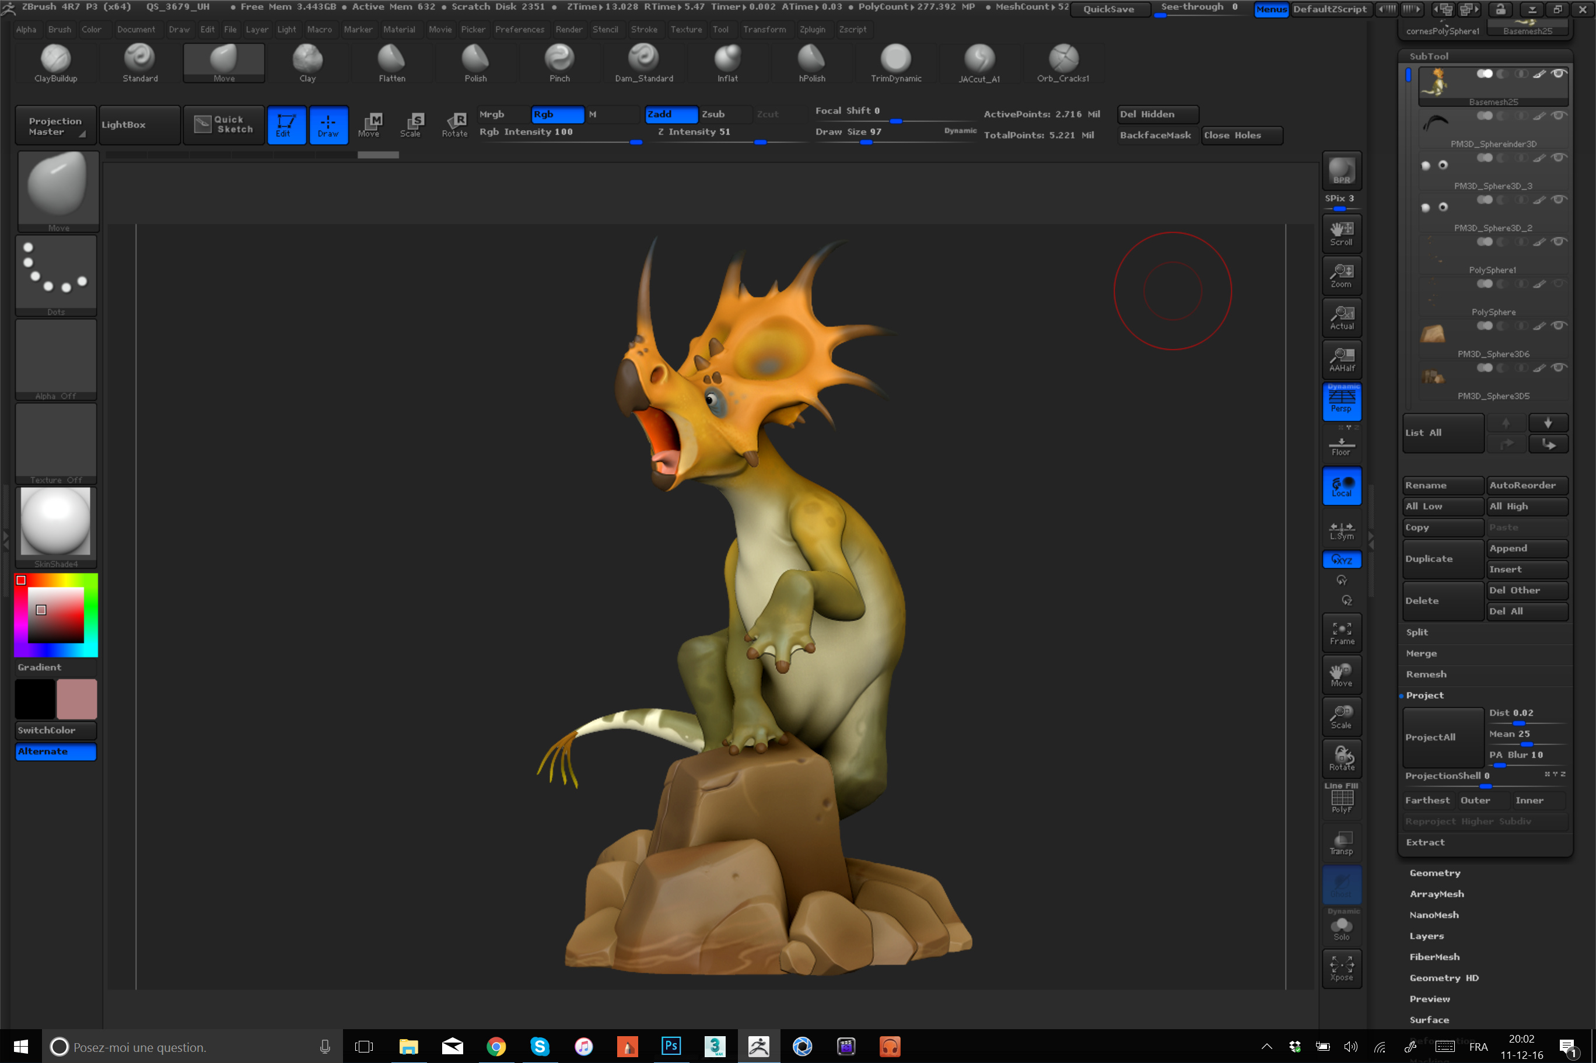The width and height of the screenshot is (1596, 1063).
Task: Activate the Move transform mode in the top toolbar
Action: pos(370,125)
